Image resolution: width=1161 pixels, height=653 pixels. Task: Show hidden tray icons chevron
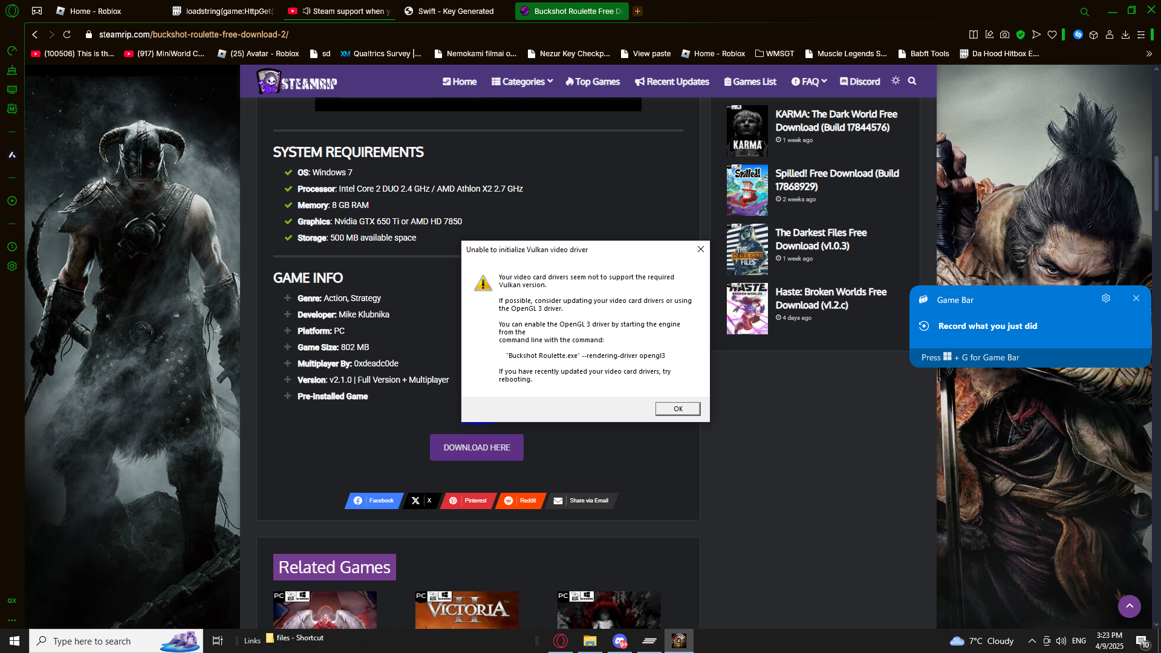pos(1032,641)
